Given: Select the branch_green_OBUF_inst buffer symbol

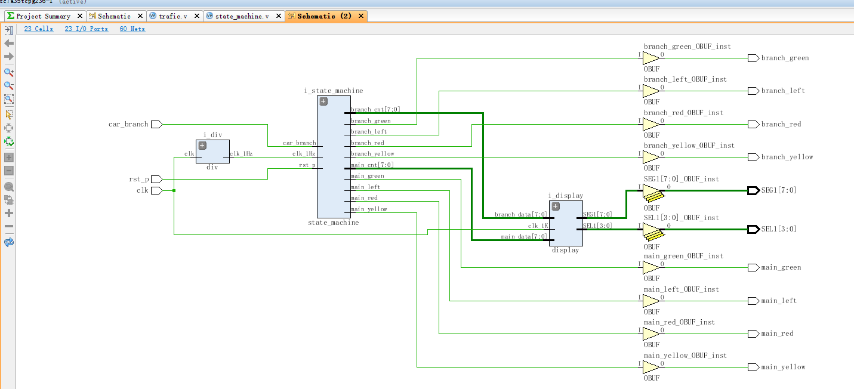Looking at the screenshot, I should [x=651, y=58].
